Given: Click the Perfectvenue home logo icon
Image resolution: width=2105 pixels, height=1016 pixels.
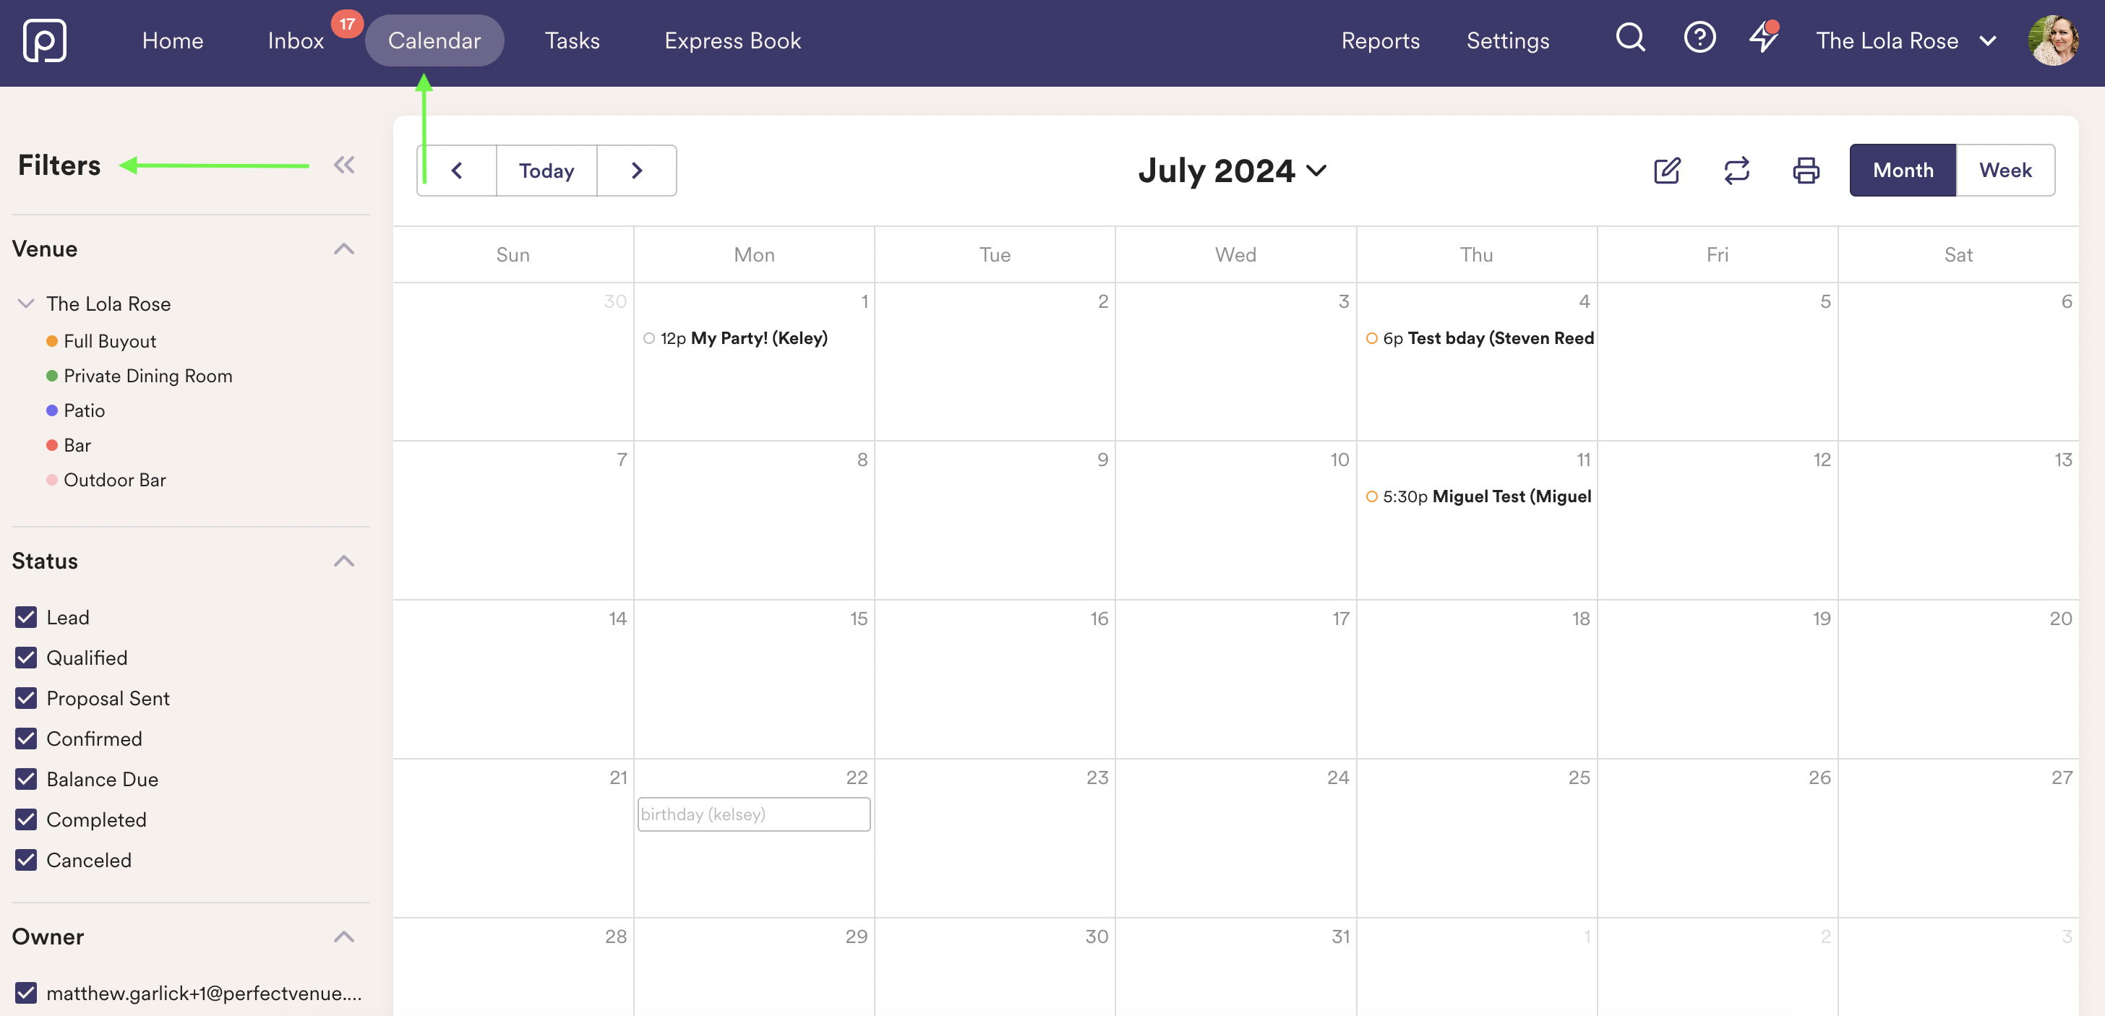Looking at the screenshot, I should click(x=43, y=39).
